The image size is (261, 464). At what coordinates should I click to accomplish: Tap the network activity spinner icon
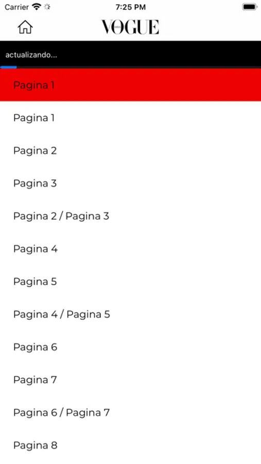pyautogui.click(x=47, y=7)
